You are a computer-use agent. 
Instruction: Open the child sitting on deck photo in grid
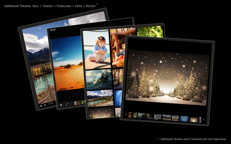[97, 49]
